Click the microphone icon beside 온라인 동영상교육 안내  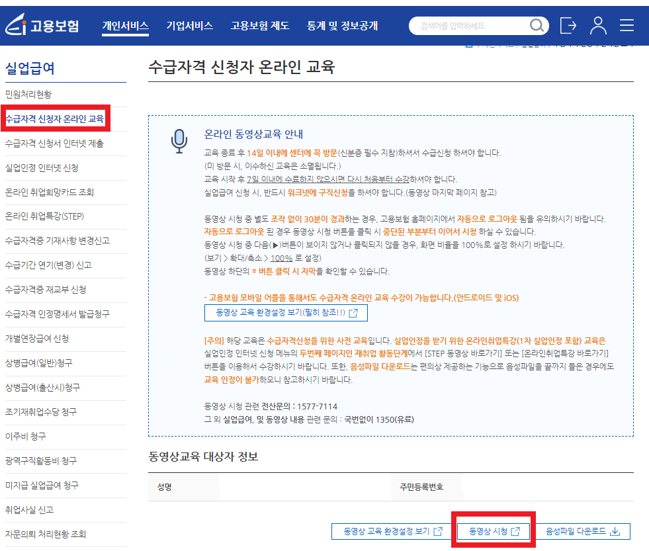(179, 141)
